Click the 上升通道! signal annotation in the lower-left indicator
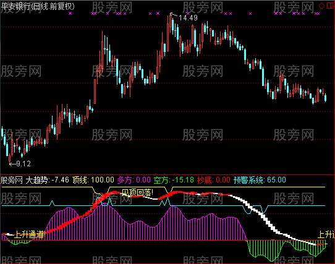Screen dimensions: 335x264 (x=30, y=235)
